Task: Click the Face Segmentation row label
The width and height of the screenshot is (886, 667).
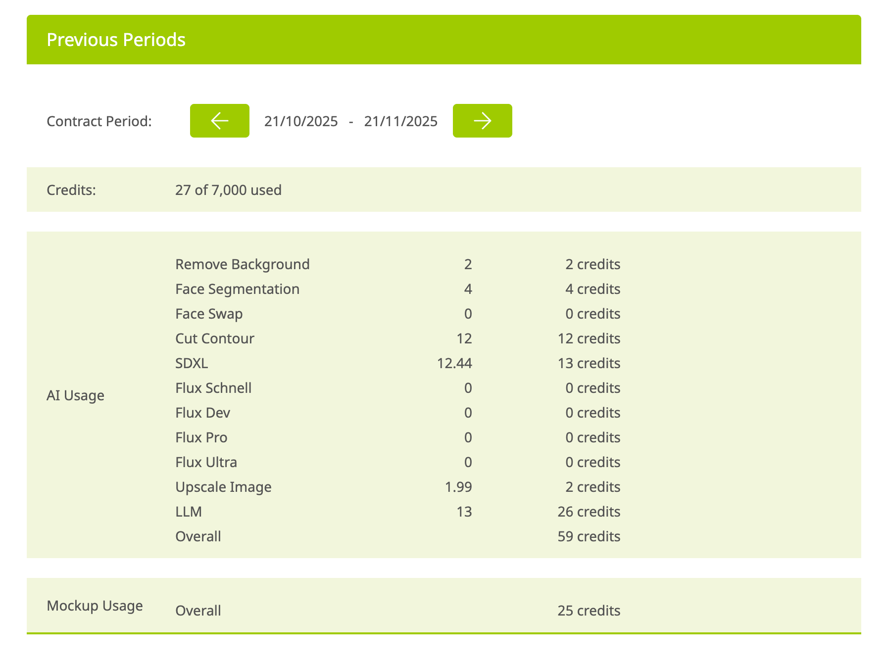Action: point(237,289)
